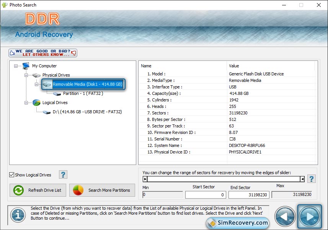Click the Physical Drives disk icon
The height and width of the screenshot is (230, 328).
click(36, 75)
